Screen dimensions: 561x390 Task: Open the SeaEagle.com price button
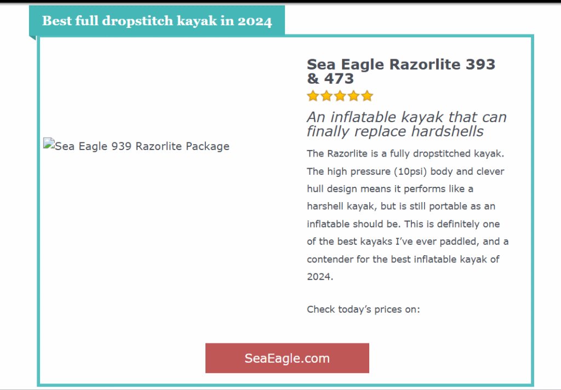tap(287, 358)
